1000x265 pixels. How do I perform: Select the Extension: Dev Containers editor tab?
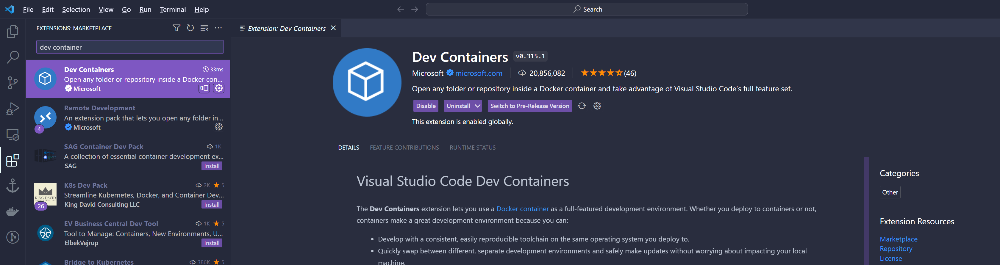(x=286, y=28)
